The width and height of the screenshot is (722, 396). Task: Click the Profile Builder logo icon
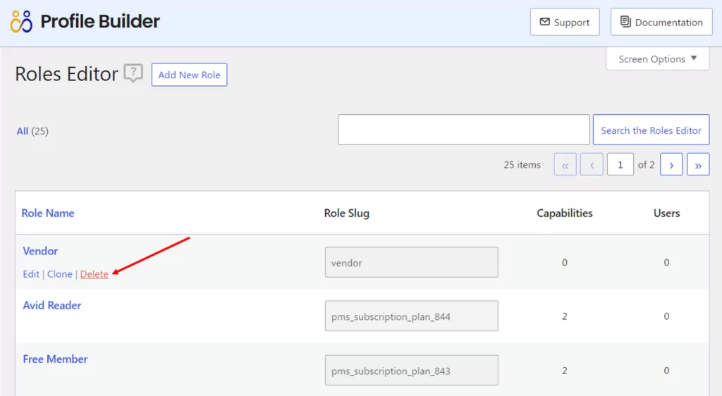point(21,22)
